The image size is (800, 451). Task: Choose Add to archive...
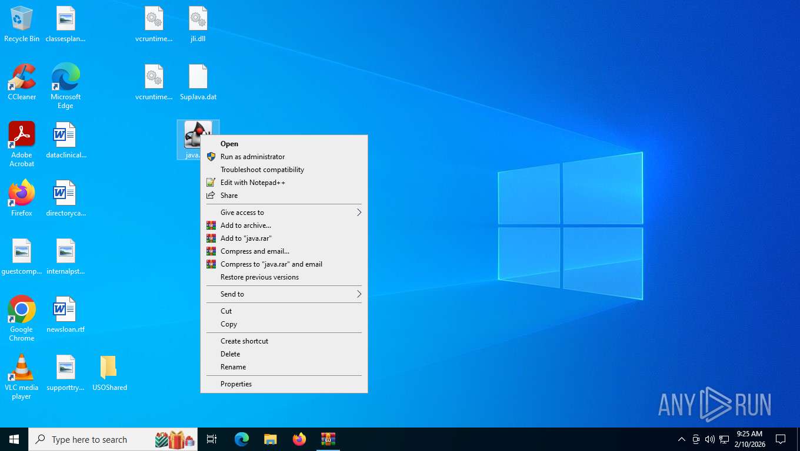(x=284, y=225)
